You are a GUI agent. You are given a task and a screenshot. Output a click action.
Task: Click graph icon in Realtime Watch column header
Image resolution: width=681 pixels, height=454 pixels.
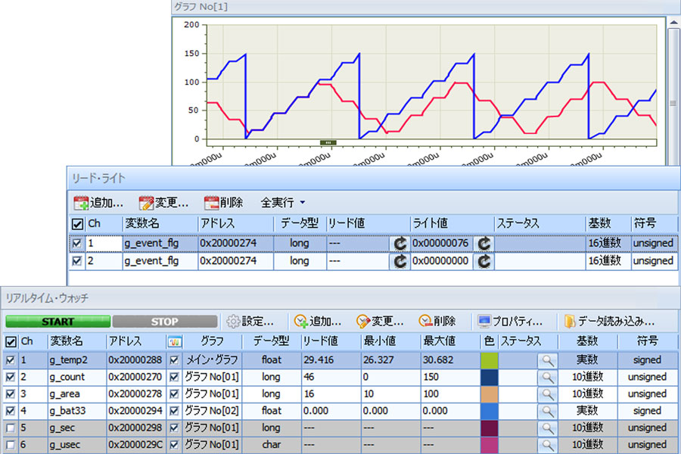[175, 342]
